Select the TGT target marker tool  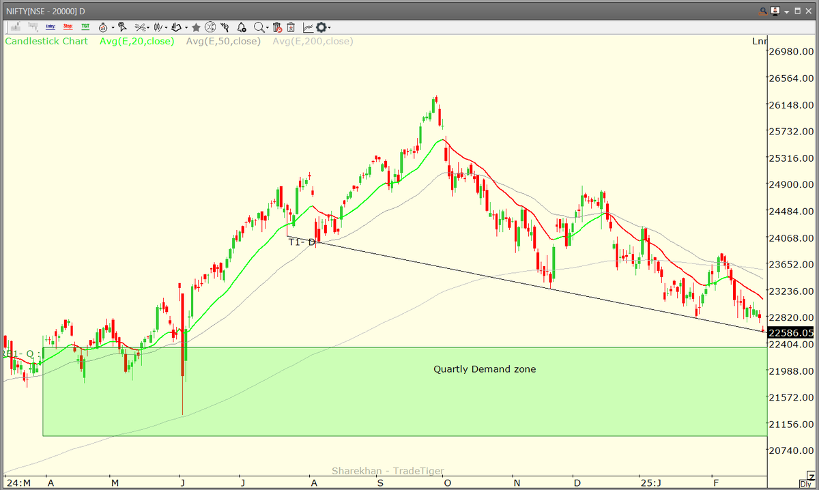[85, 27]
